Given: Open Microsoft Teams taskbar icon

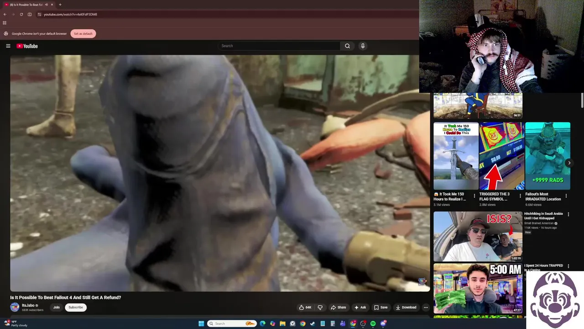Looking at the screenshot, I should pyautogui.click(x=343, y=324).
